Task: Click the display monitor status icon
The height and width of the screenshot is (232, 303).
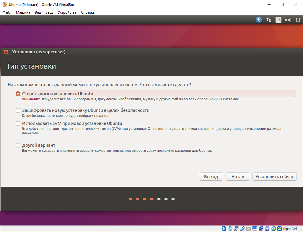Action: point(255,229)
